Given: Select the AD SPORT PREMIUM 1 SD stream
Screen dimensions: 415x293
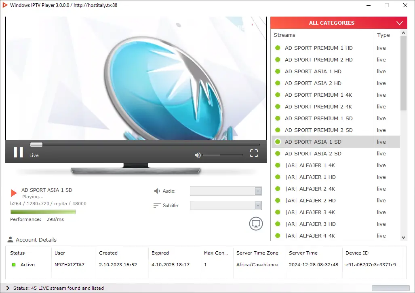Looking at the screenshot, I should click(335, 118).
